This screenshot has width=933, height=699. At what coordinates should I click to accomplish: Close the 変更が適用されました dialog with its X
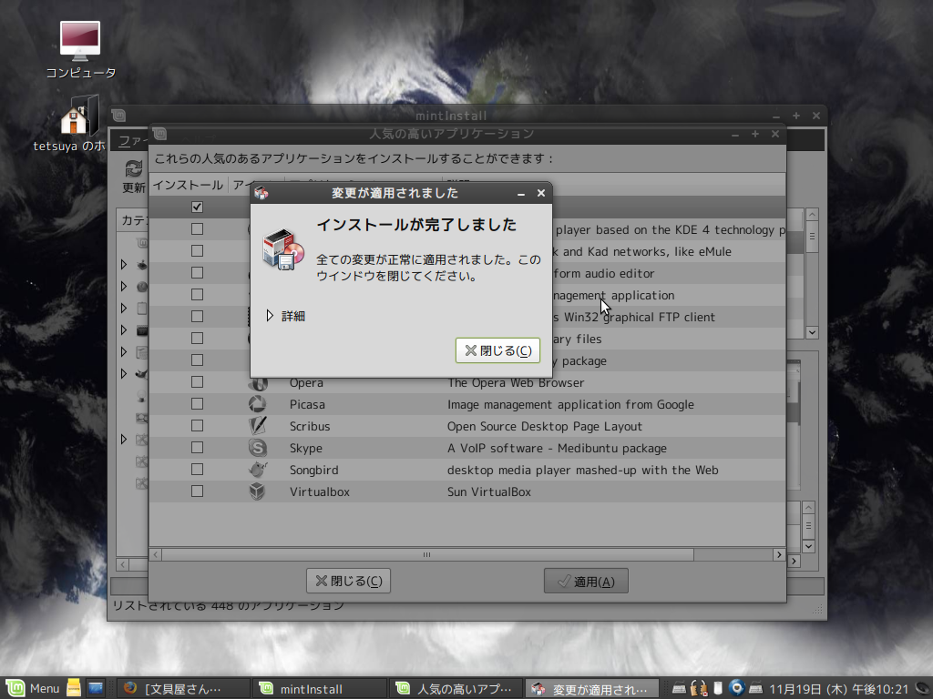click(541, 193)
